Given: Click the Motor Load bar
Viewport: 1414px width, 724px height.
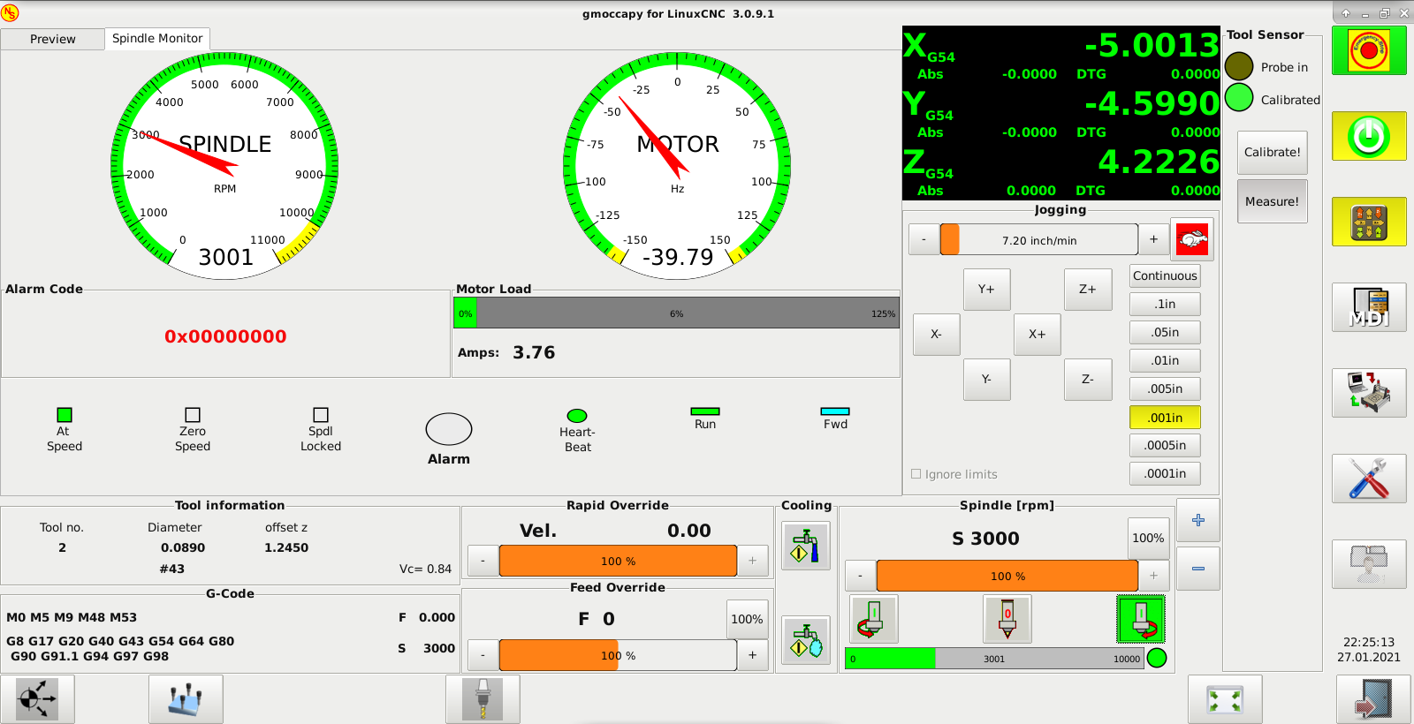Looking at the screenshot, I should point(676,313).
